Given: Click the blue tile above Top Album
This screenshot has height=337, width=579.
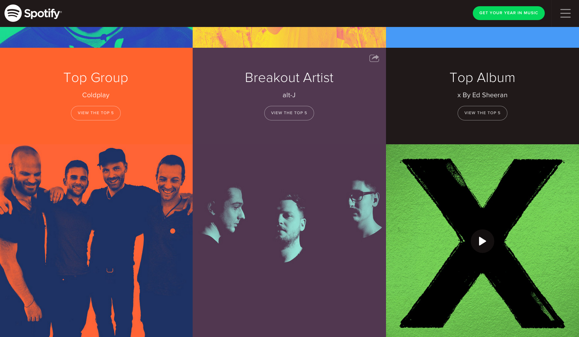Looking at the screenshot, I should click(482, 37).
